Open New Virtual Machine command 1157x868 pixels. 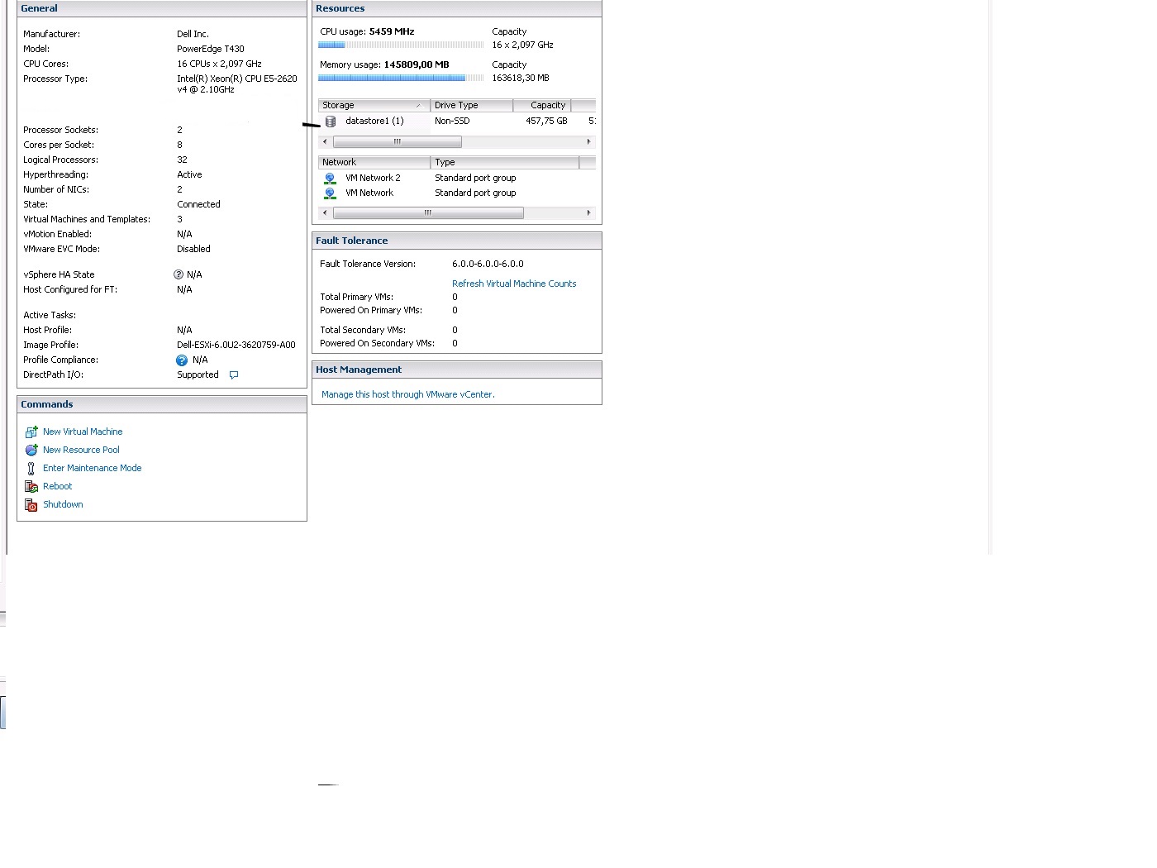[x=83, y=432]
